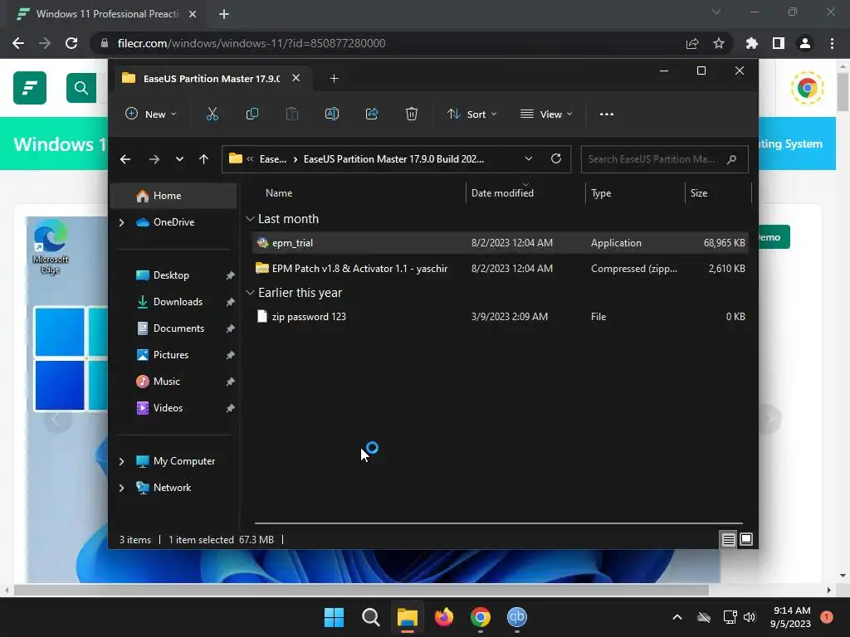Click the Share icon in Explorer toolbar
This screenshot has height=637, width=850.
point(372,114)
